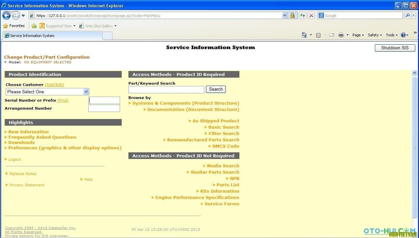This screenshot has height=238, width=419.
Task: Open Suggested Sites link
Action: pos(57,26)
